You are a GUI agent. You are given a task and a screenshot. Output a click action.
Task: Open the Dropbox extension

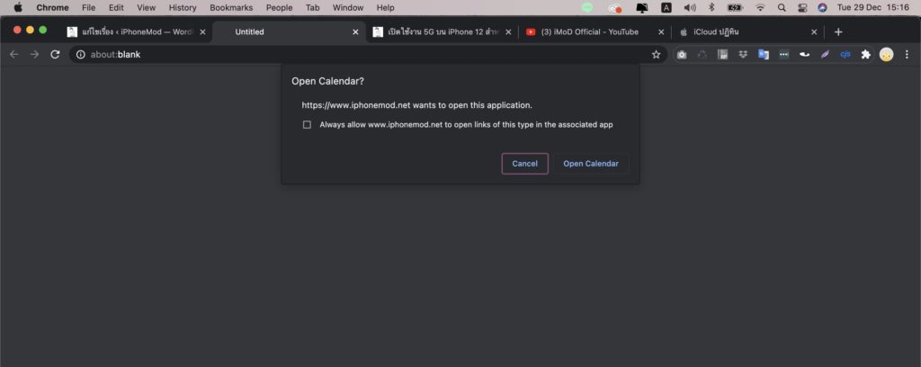click(743, 54)
